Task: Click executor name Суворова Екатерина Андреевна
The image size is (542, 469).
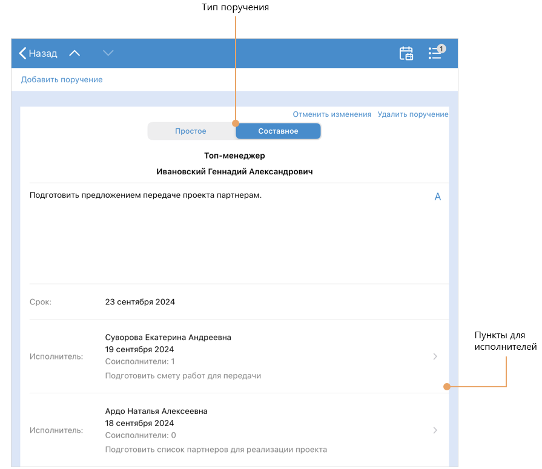Action: coord(168,337)
